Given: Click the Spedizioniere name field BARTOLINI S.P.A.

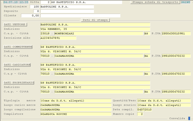Looking at the screenshot, I should tap(67, 7).
